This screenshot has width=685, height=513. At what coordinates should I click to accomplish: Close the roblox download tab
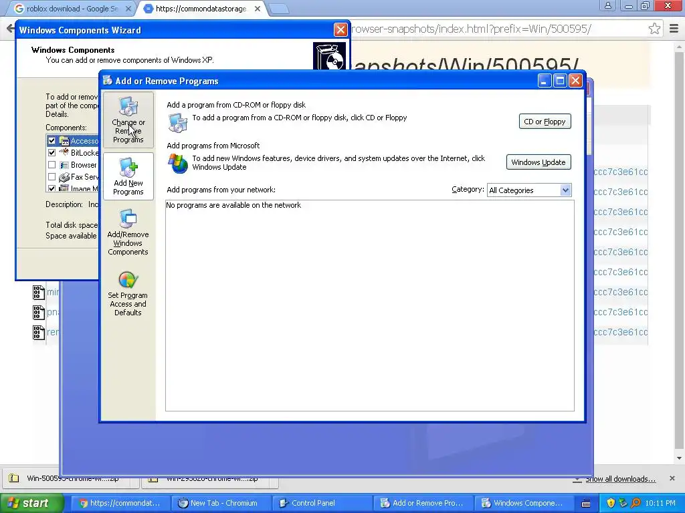[128, 9]
